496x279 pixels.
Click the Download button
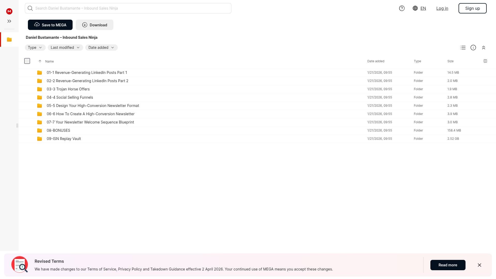[x=95, y=25]
